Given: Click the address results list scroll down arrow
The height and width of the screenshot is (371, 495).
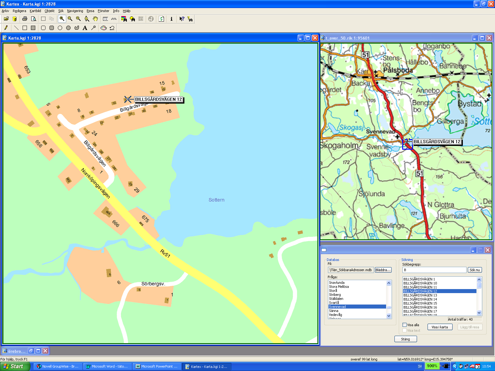Looking at the screenshot, I should [479, 313].
